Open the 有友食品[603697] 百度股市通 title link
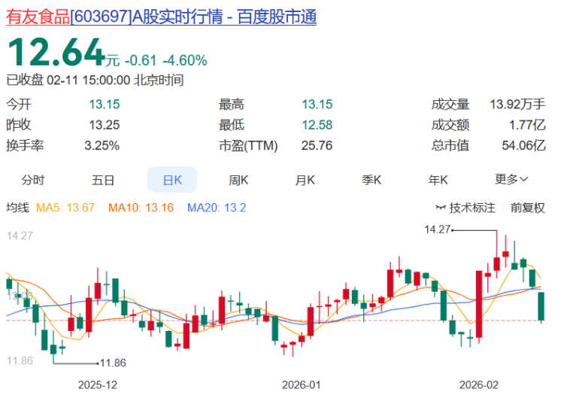 pyautogui.click(x=161, y=17)
